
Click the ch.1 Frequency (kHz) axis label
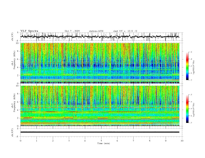(13, 59)
